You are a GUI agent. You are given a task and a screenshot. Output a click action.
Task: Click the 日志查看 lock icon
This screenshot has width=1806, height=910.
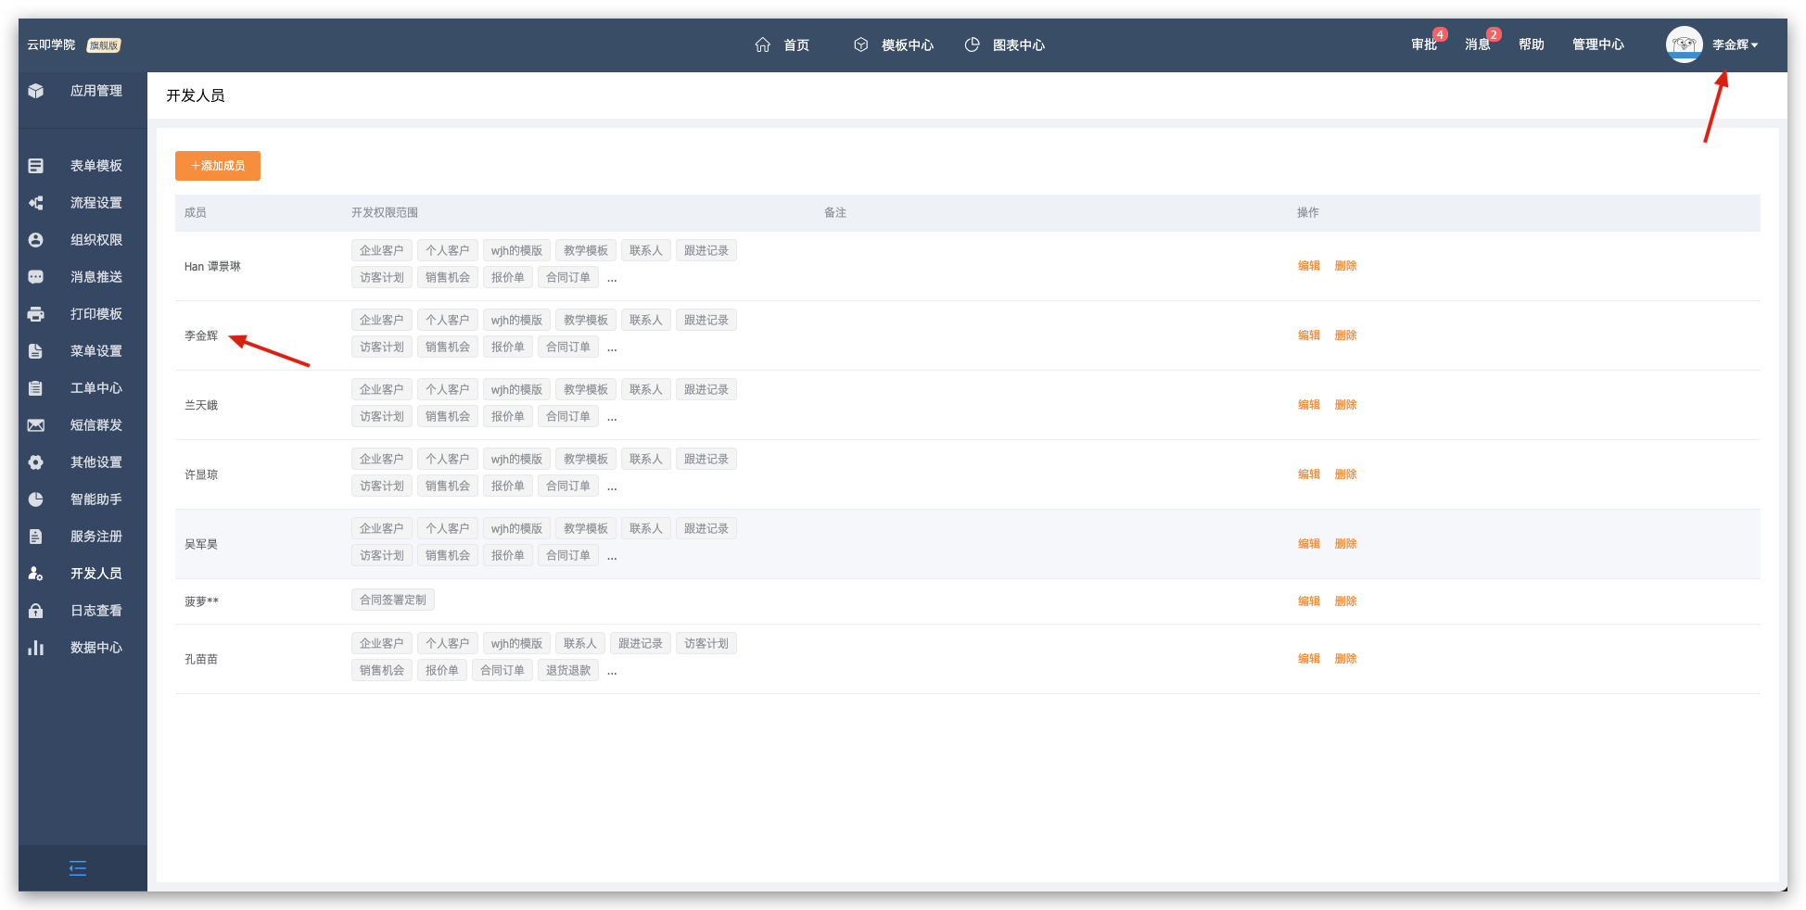pyautogui.click(x=36, y=611)
